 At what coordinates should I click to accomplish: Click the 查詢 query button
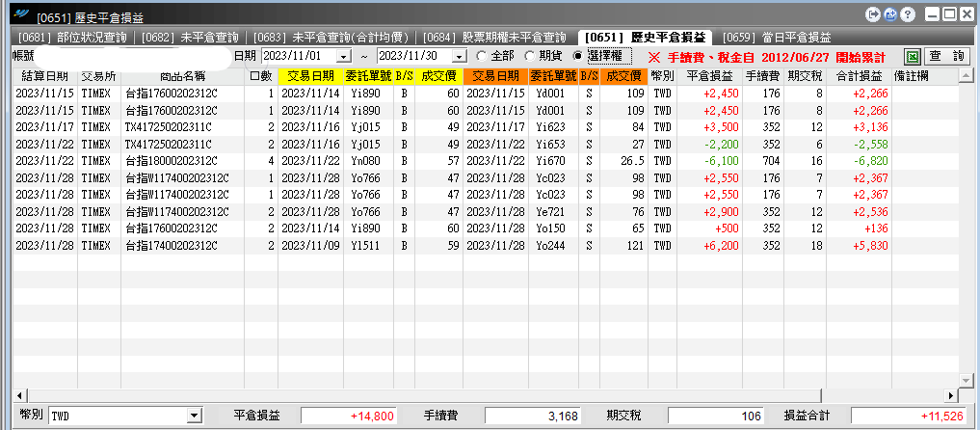point(947,56)
